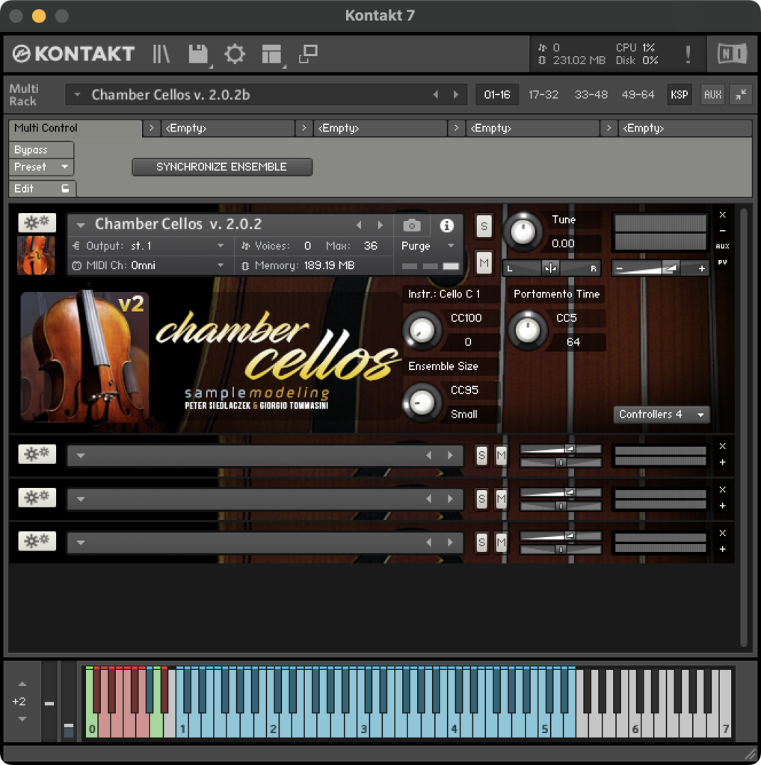Click the Bypass script button
Screen dimensions: 761x765
pos(41,149)
